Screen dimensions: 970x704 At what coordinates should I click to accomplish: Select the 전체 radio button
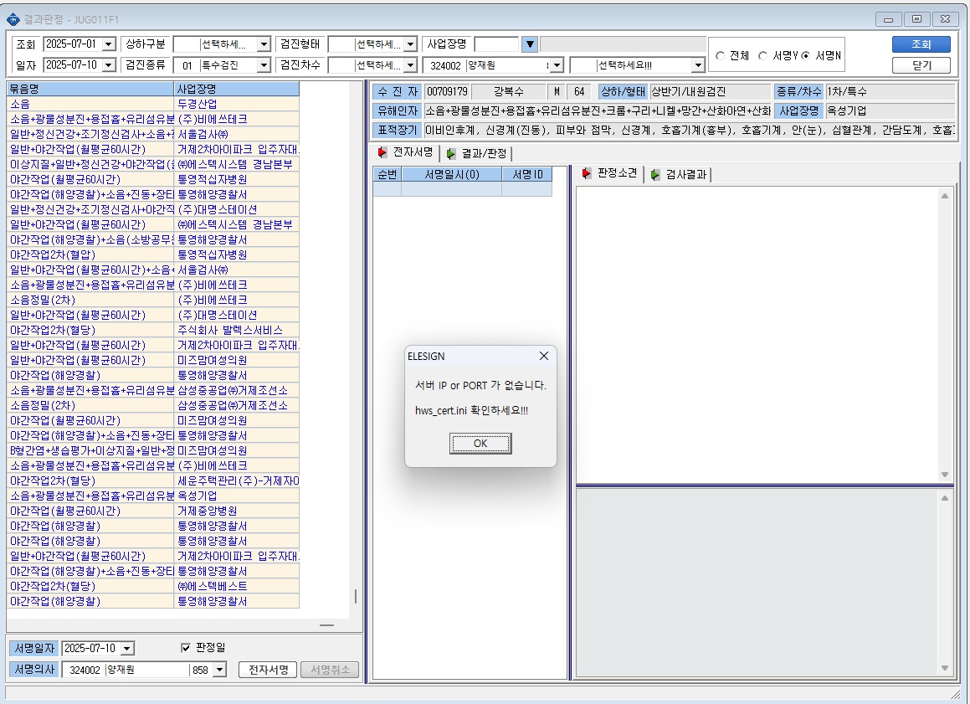tap(720, 56)
